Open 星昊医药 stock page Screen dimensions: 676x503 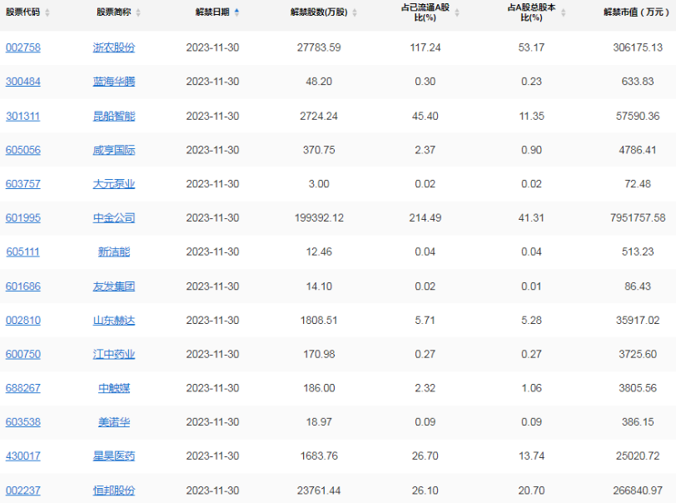(114, 456)
